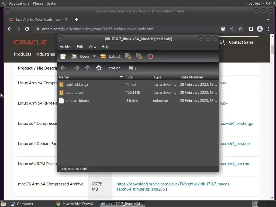Click the Contact Sales button on Oracle page

coord(239,42)
